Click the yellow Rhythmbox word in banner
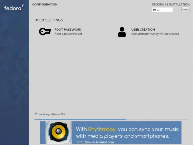 (102, 129)
